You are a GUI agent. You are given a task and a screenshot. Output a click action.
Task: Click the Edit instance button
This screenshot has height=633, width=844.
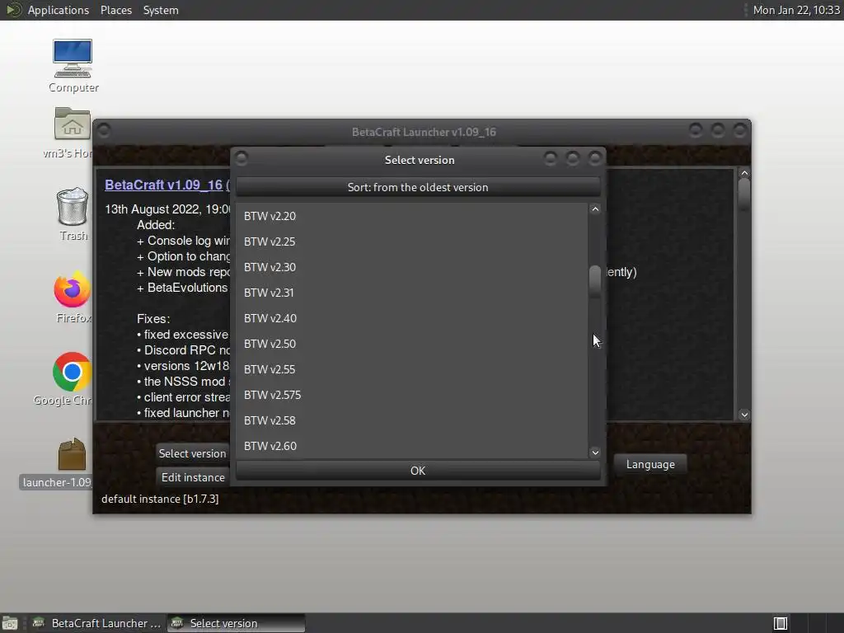(193, 477)
